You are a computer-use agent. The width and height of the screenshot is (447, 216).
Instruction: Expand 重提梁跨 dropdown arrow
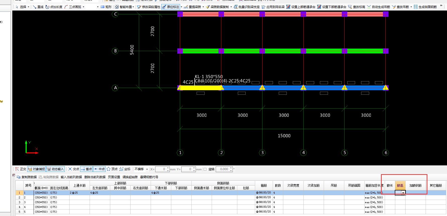point(203,7)
